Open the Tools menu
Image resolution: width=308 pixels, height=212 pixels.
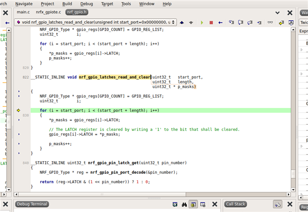click(126, 4)
